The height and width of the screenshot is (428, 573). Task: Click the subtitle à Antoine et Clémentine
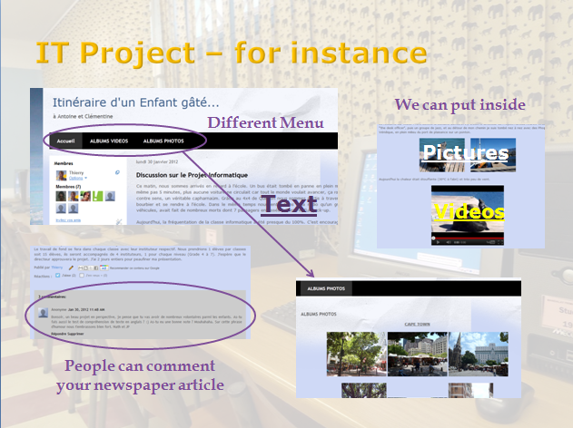click(83, 116)
